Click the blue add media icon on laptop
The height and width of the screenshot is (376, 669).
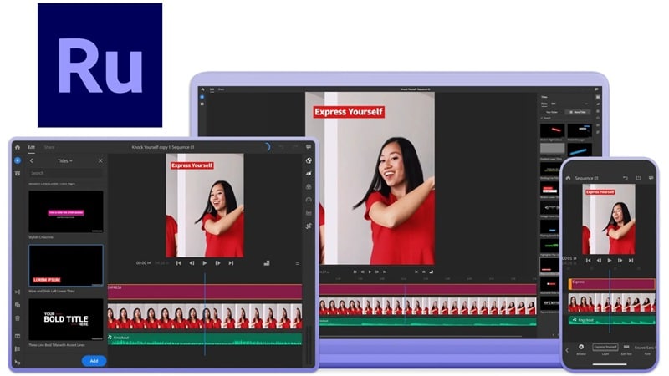tap(202, 97)
